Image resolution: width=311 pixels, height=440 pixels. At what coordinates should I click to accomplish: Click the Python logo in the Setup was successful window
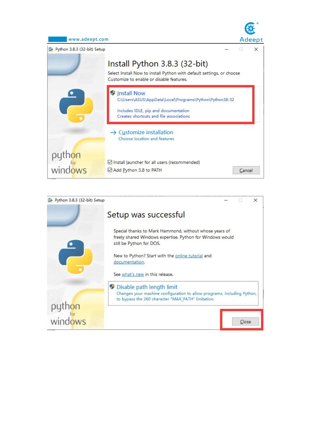tap(75, 257)
